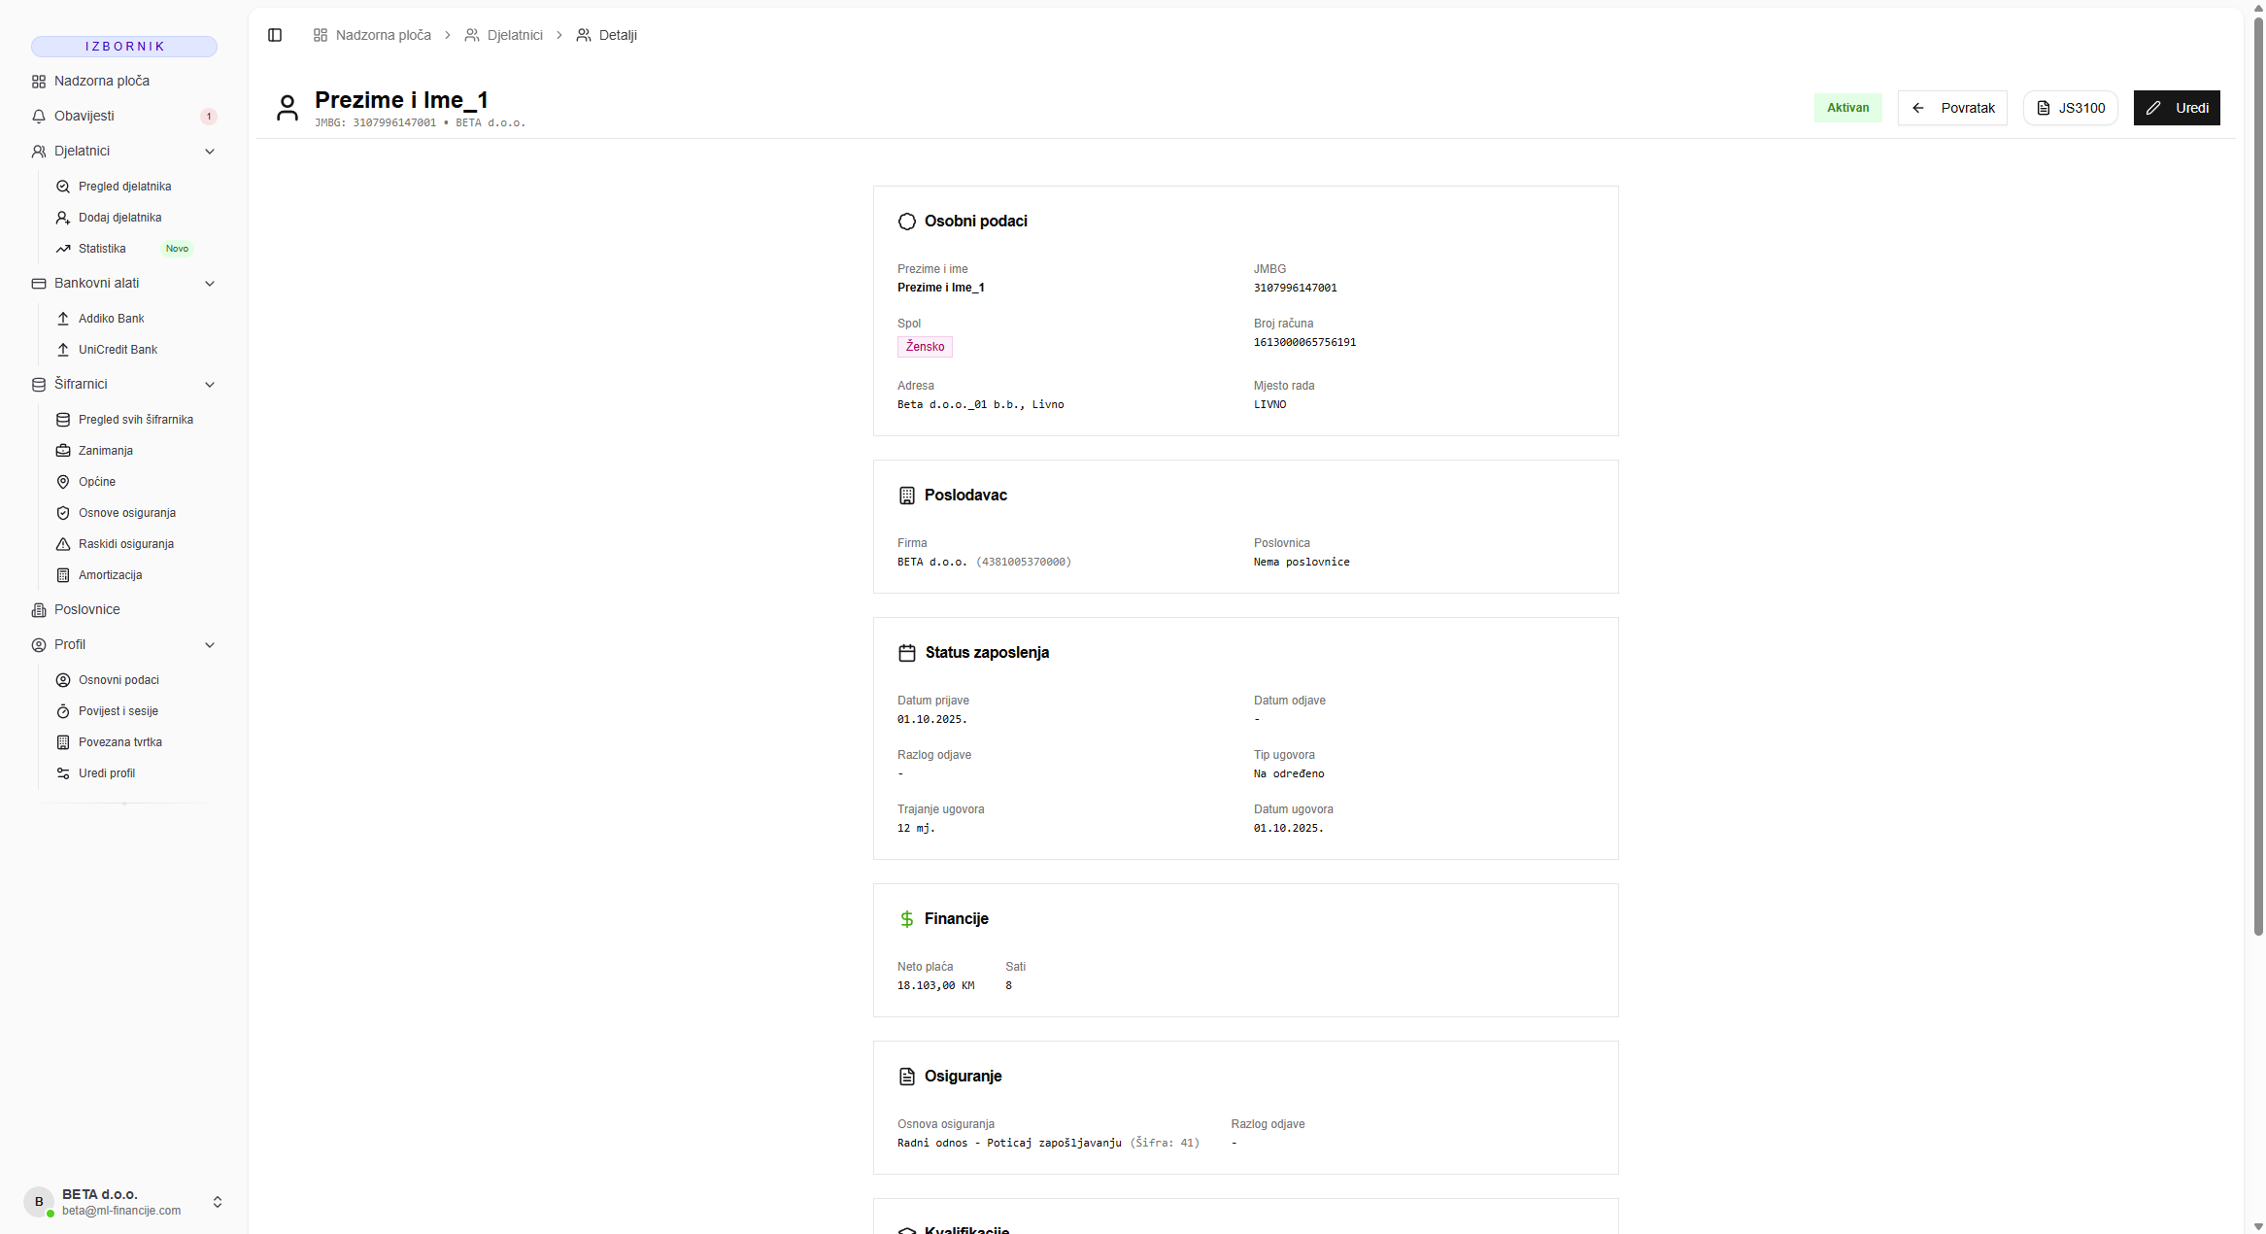Open Pregled djelatnika menu item

(124, 187)
